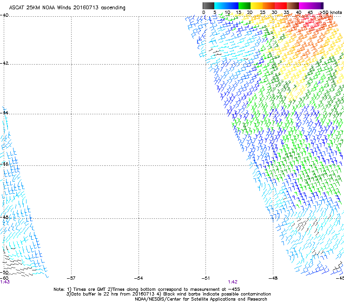Click the latitude label '-46'
Screen dimensions: 344x302
click(x=4, y=164)
